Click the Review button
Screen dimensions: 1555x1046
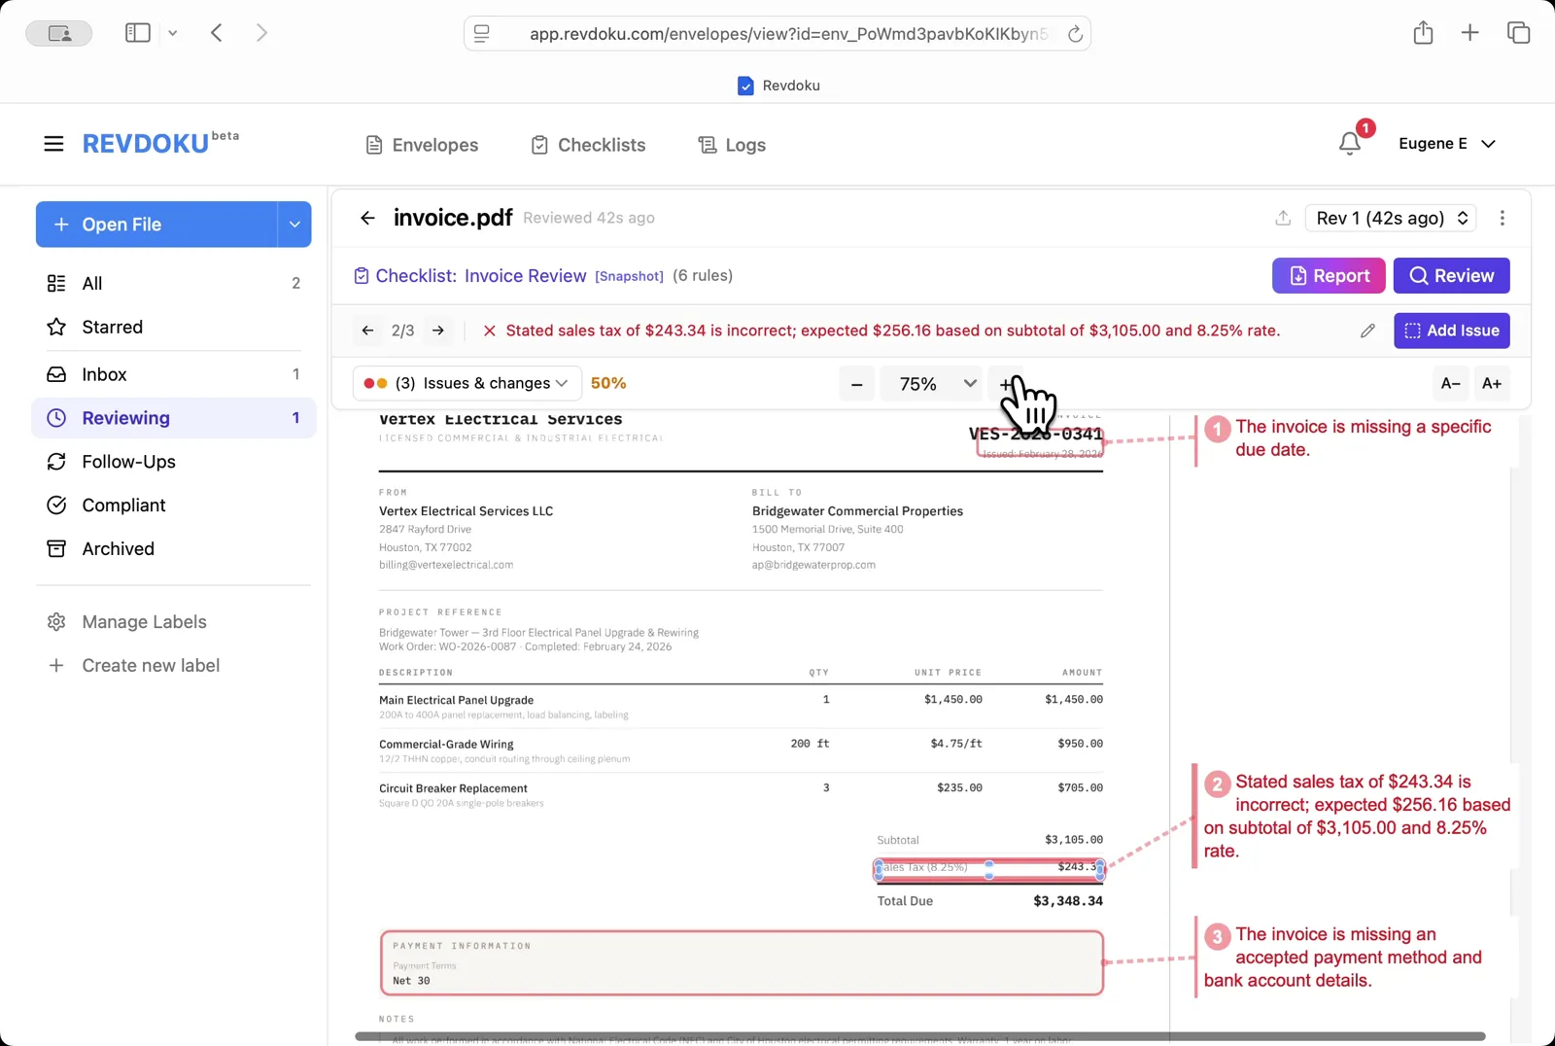tap(1451, 275)
